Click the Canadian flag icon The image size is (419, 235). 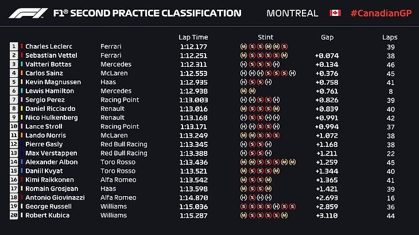(335, 13)
